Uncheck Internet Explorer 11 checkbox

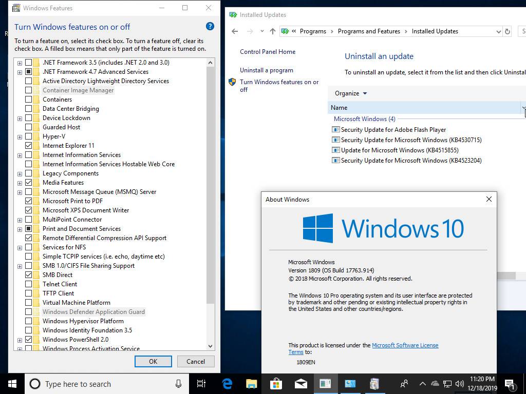click(29, 145)
